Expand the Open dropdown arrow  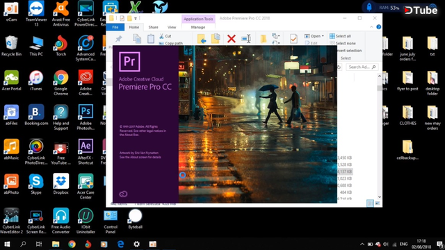(323, 36)
